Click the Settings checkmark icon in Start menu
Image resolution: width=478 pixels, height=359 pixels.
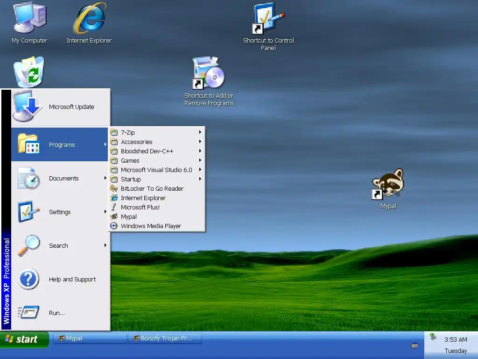[x=28, y=211]
